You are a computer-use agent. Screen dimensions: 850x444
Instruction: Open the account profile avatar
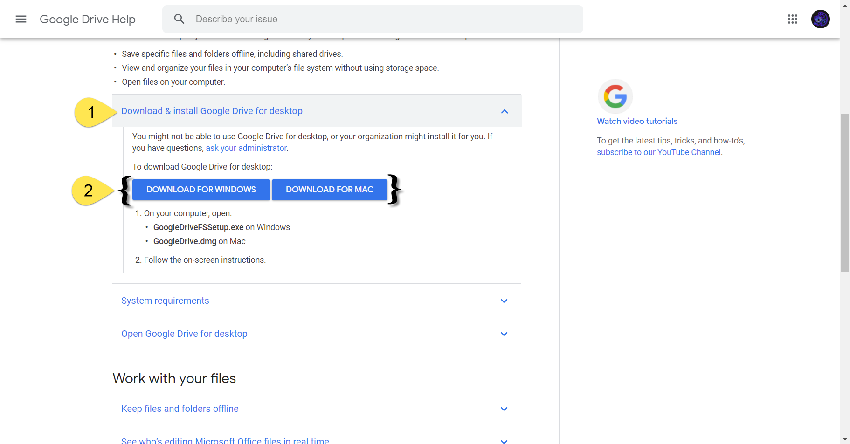point(821,19)
